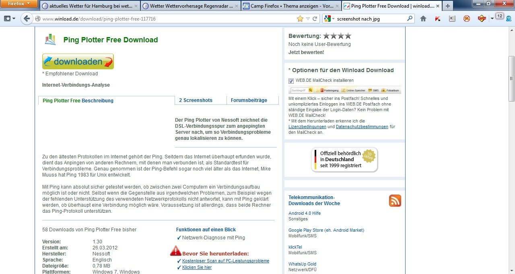
Task: Click the Offiziell behördlich in Deutschland badge
Action: pos(344,160)
